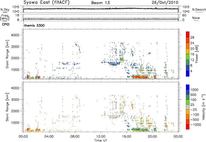The width and height of the screenshot is (206, 142).
Task: Click the '04:00' time axis tick label
Action: point(49,137)
